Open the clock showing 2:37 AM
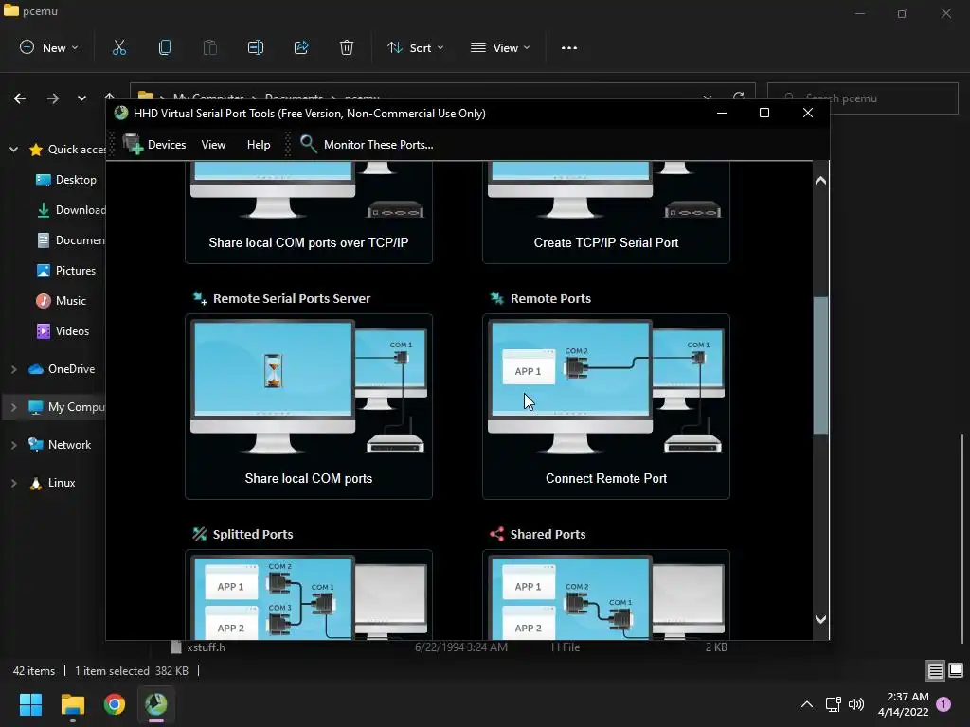 (903, 704)
